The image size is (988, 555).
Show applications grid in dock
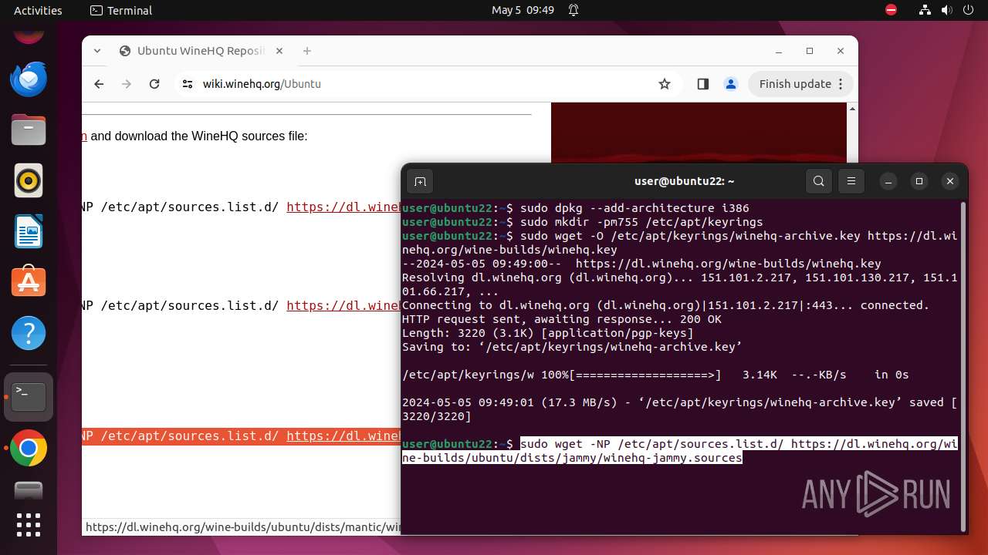coord(29,525)
